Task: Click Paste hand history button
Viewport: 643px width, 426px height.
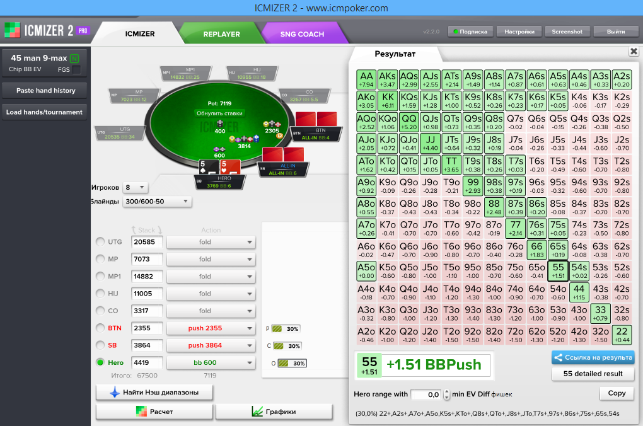Action: 45,91
